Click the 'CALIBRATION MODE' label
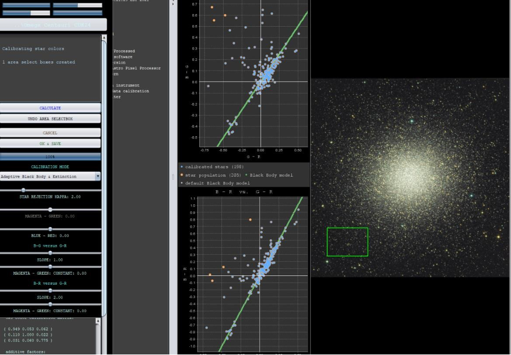Viewport: 511px width, 355px height. point(50,167)
